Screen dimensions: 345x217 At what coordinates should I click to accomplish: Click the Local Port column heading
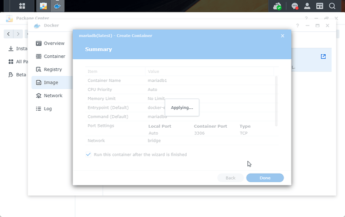[159, 126]
